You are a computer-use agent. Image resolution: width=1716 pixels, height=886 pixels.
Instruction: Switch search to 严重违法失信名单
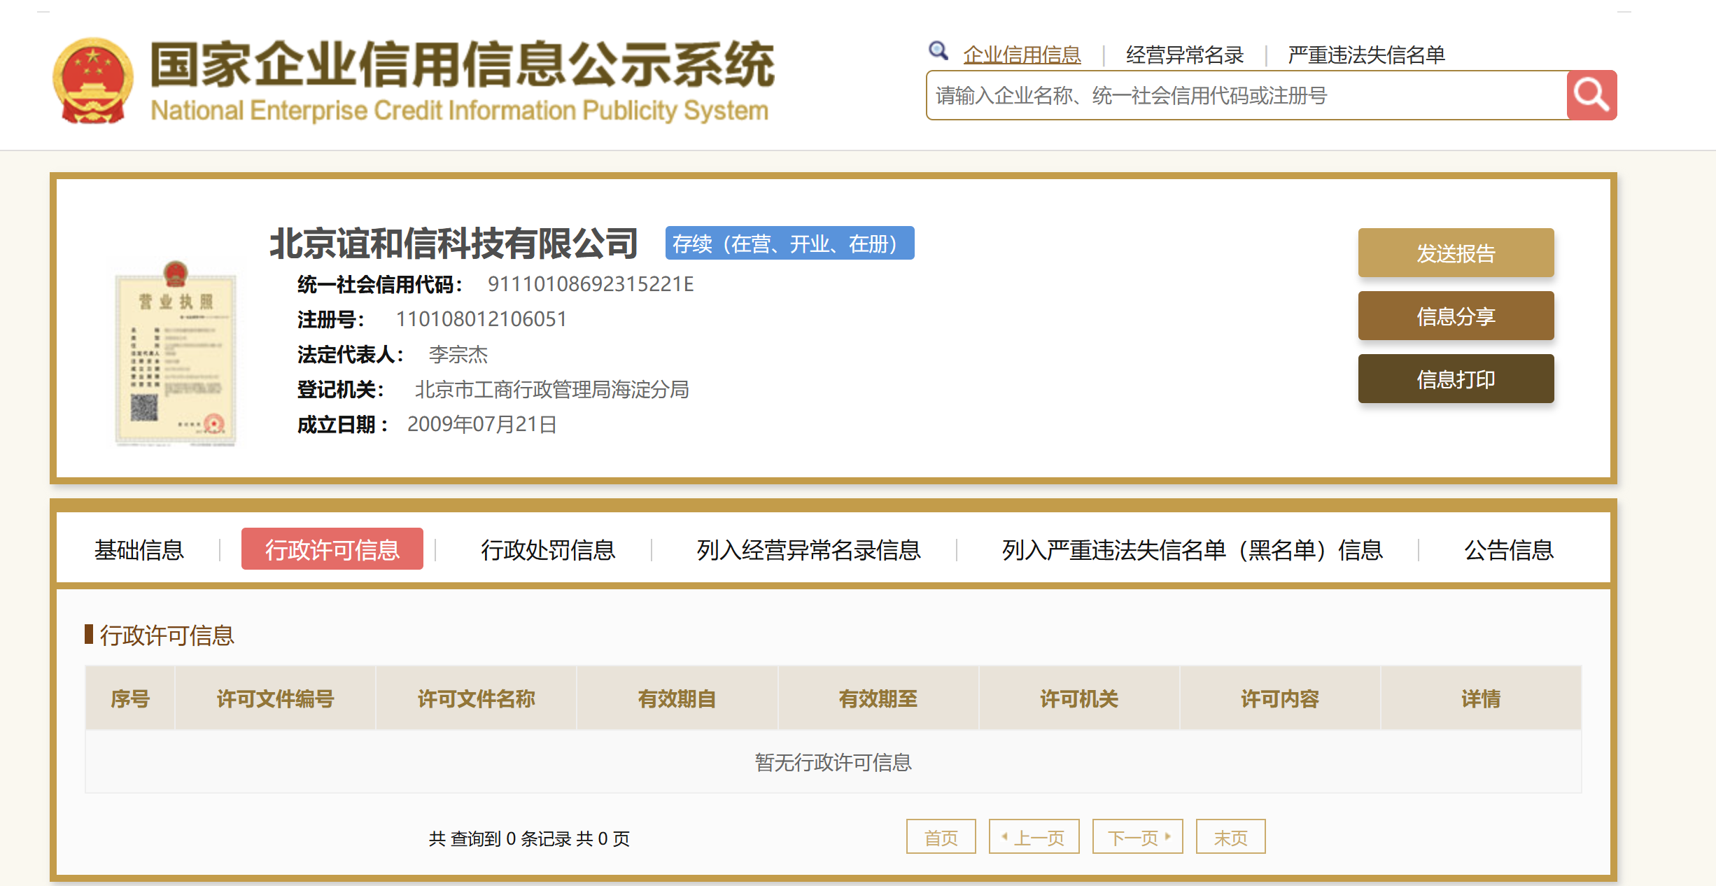point(1366,55)
